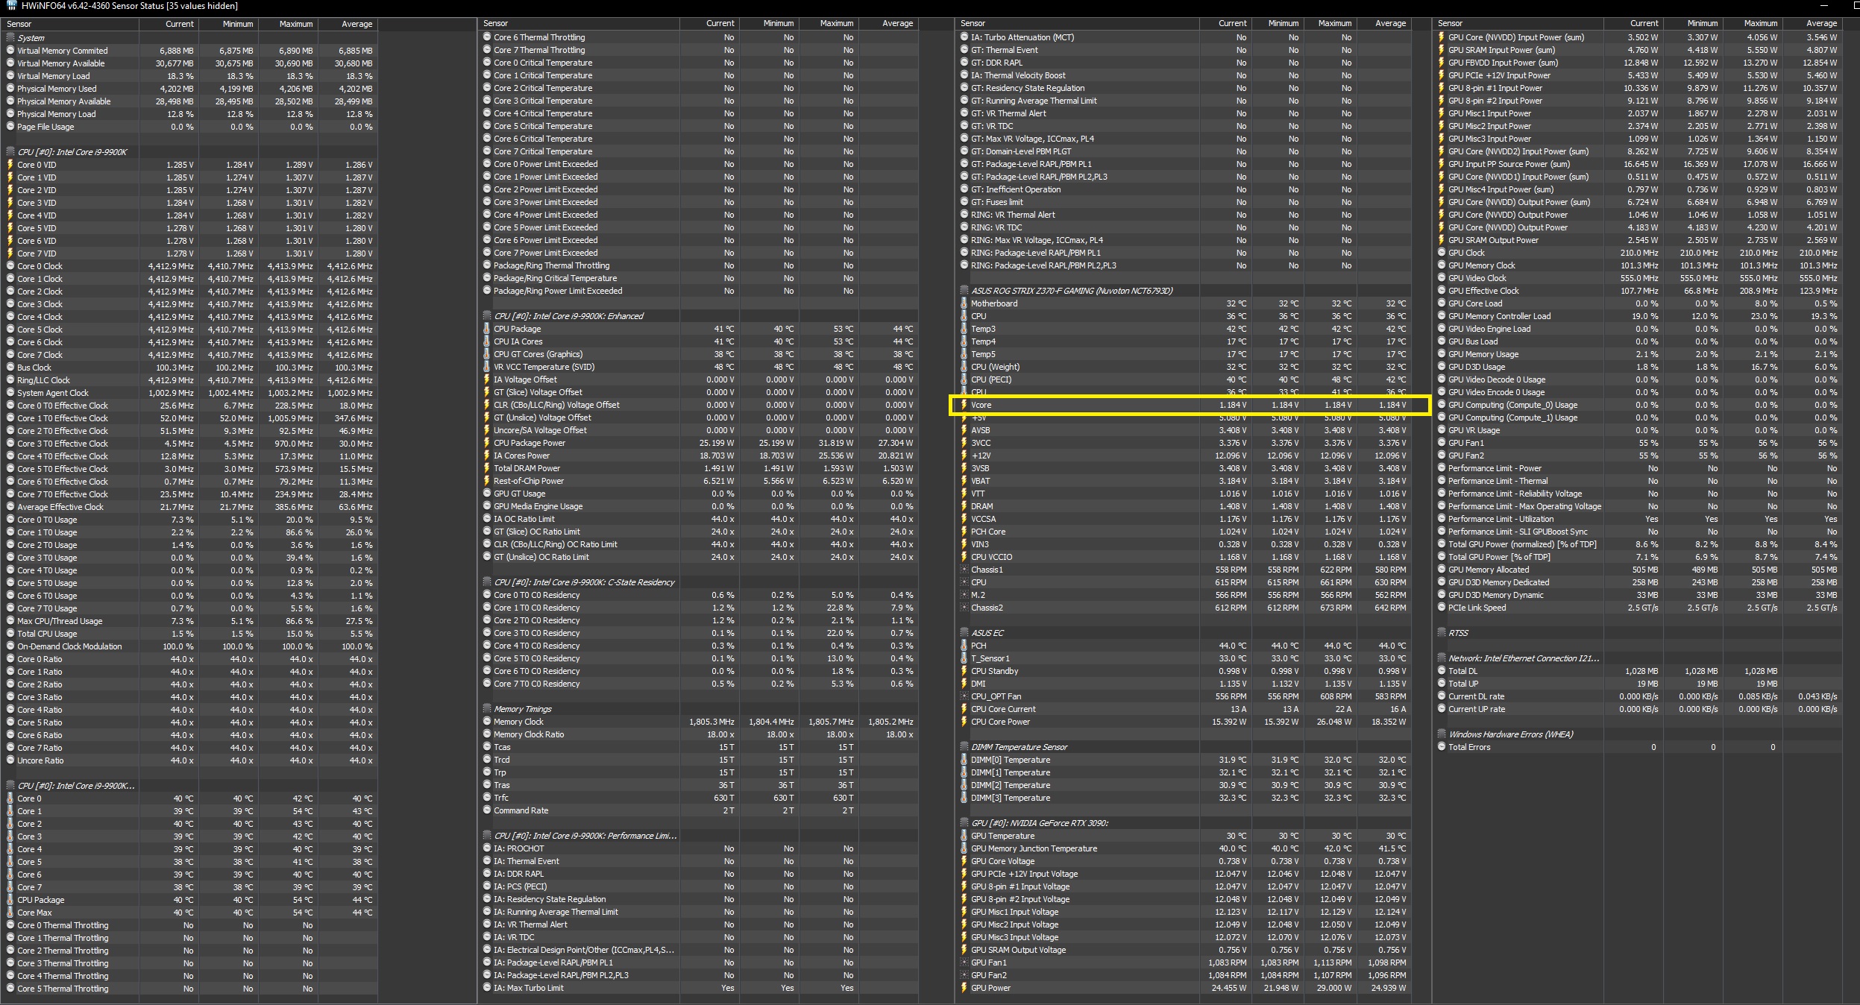
Task: Click Sensor column header in rightmost panel
Action: point(1450,24)
